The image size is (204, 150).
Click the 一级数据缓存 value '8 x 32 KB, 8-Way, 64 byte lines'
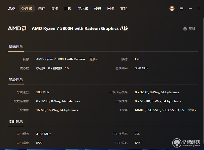click(x=58, y=101)
